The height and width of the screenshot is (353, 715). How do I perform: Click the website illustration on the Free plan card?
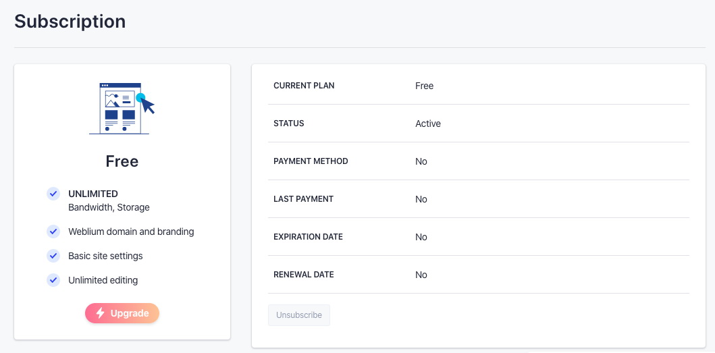click(x=122, y=108)
